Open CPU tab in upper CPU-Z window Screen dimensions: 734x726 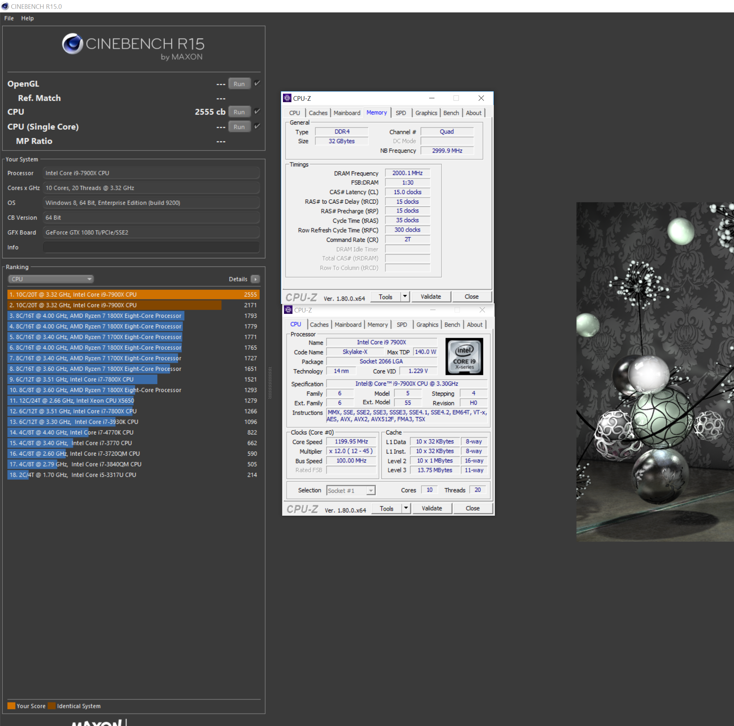tap(295, 113)
